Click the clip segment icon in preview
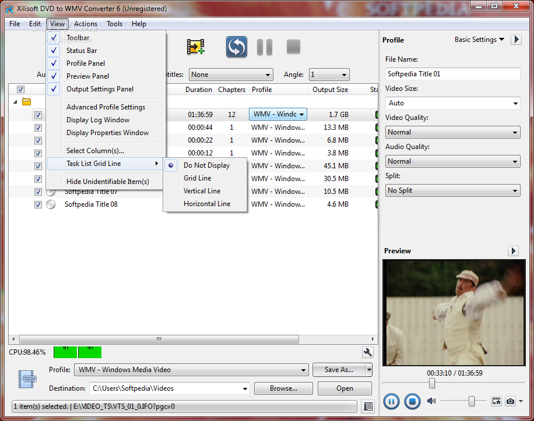 [497, 401]
